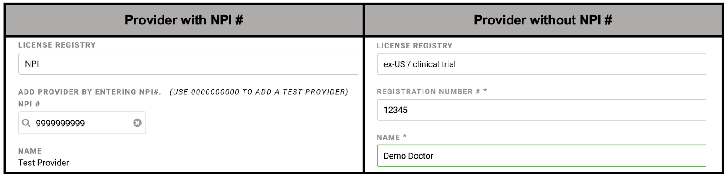Screen dimensions: 727x178
Task: Click the Provider without NPI # header
Action: click(x=543, y=20)
